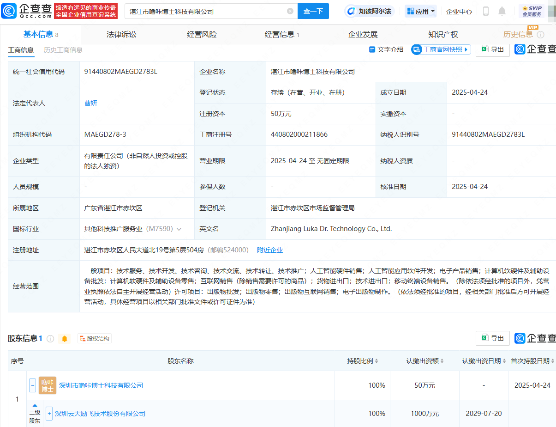Viewport: 556px width, 427px height.
Task: Select registration number 440802000211866
Action: [299, 134]
